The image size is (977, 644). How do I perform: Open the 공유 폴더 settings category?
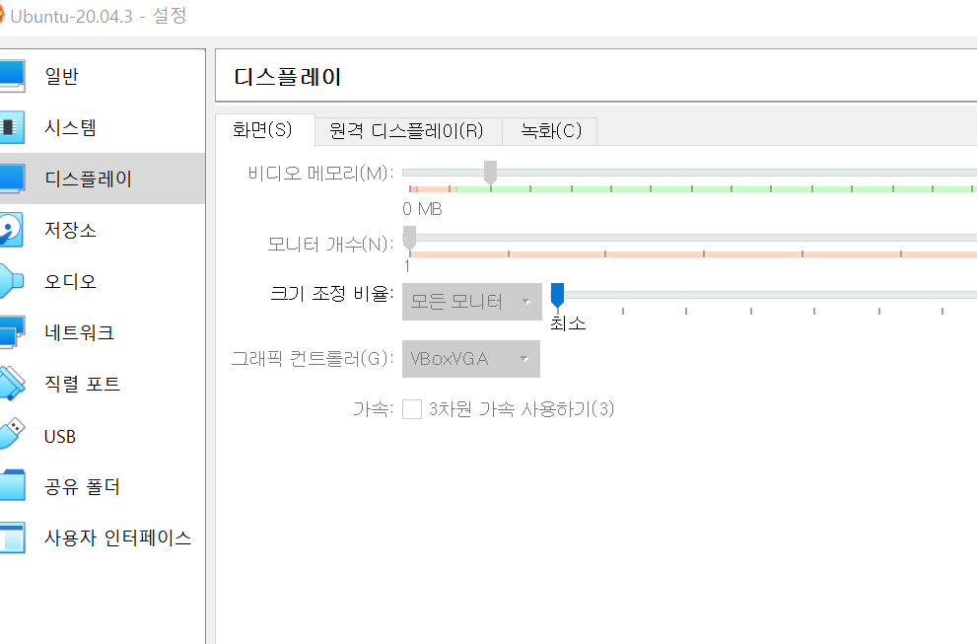(x=103, y=486)
